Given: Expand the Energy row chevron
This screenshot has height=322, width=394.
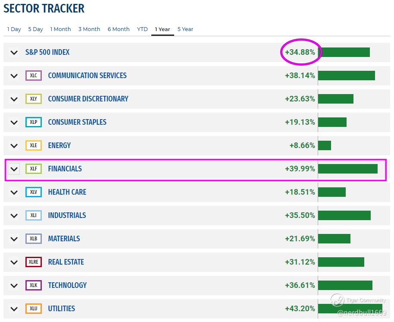Looking at the screenshot, I should (14, 145).
